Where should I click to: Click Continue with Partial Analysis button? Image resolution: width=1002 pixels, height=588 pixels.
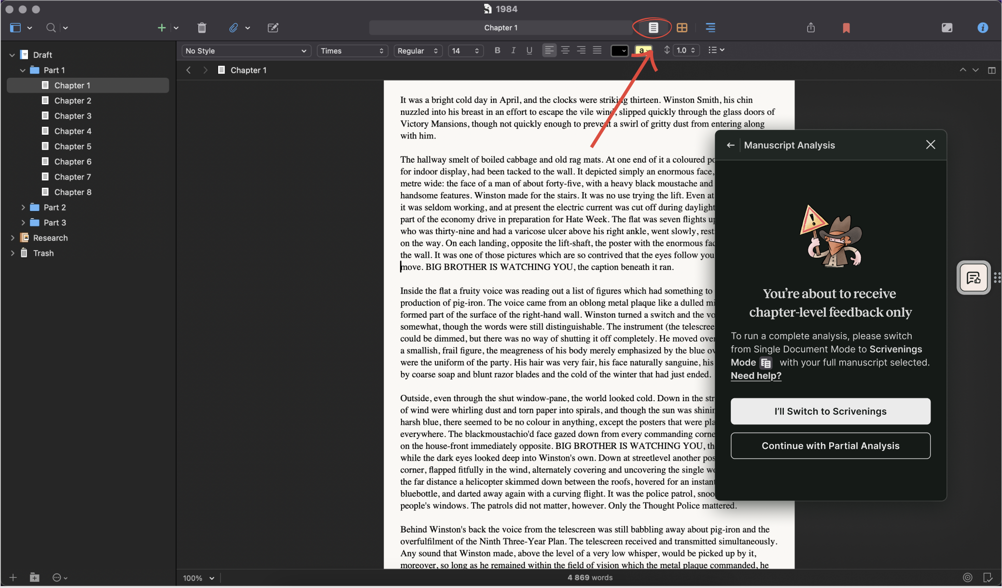(x=830, y=446)
